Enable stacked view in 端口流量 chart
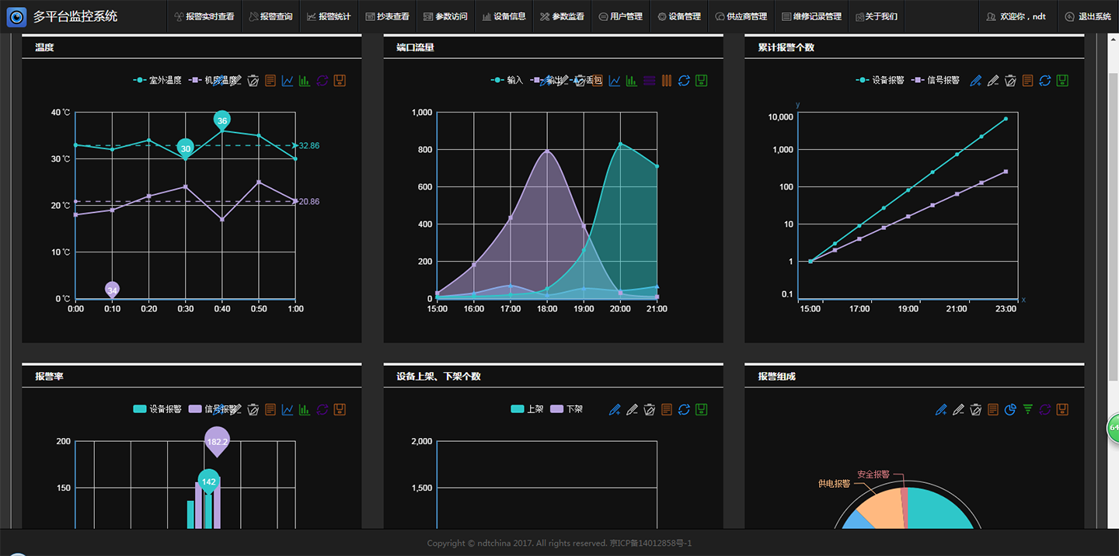Viewport: 1119px width, 556px height. pyautogui.click(x=649, y=80)
